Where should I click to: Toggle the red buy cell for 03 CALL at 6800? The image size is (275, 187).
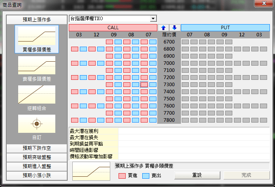tap(75, 49)
